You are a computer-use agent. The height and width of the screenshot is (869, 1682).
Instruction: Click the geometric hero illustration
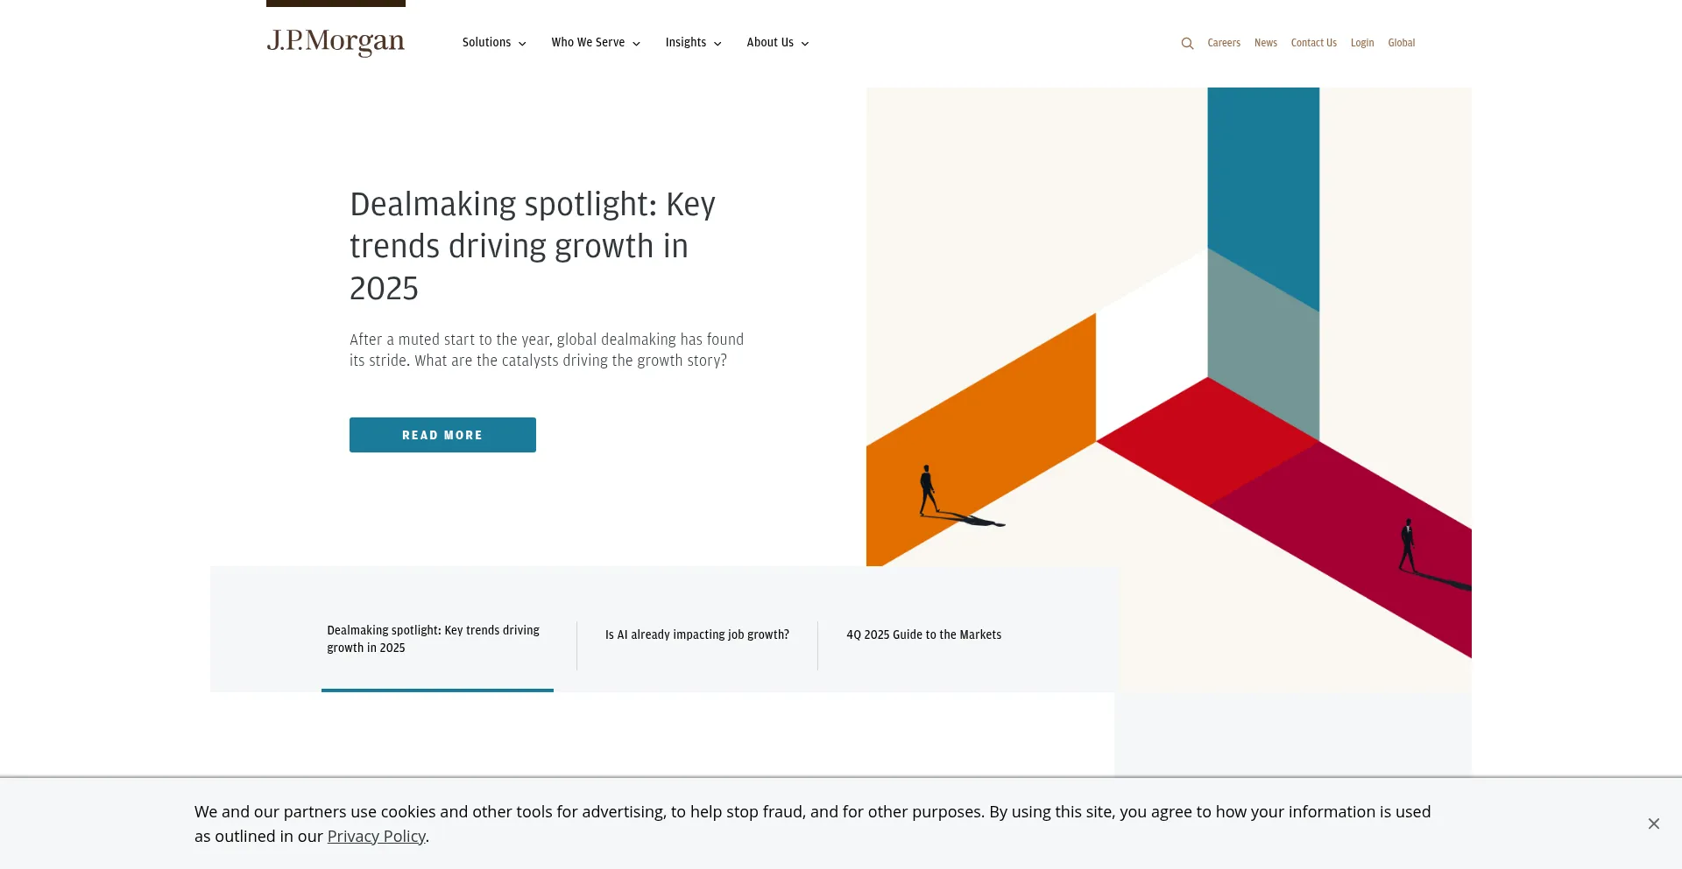pos(1169,350)
